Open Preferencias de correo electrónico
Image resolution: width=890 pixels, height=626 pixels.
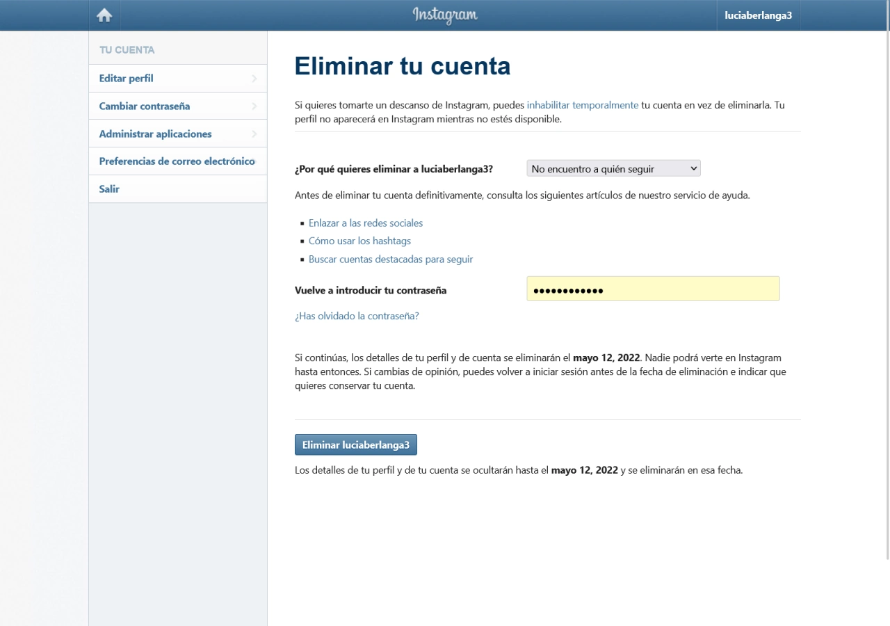tap(178, 161)
